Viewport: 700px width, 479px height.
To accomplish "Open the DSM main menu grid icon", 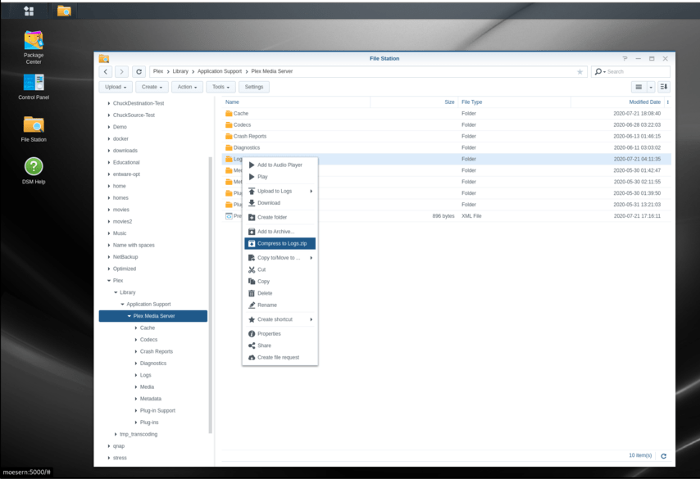I will point(29,11).
